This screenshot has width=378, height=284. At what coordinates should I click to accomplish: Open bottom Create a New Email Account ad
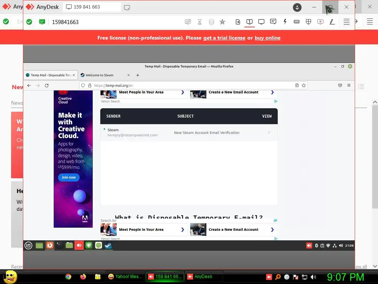point(234,229)
